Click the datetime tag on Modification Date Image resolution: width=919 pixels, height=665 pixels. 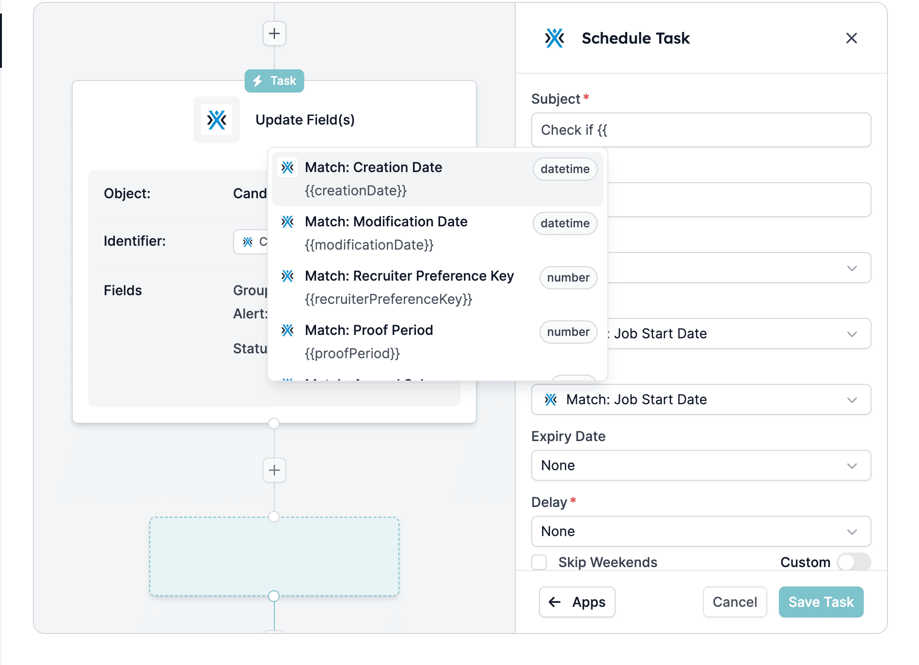pyautogui.click(x=565, y=223)
